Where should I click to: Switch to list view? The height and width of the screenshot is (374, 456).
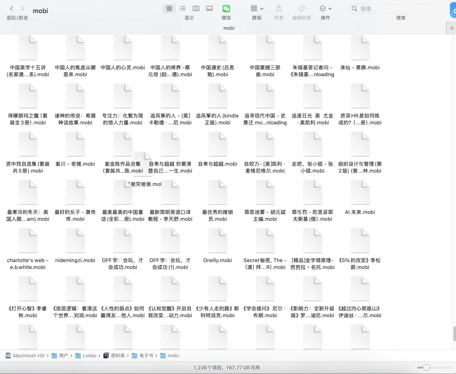183,8
